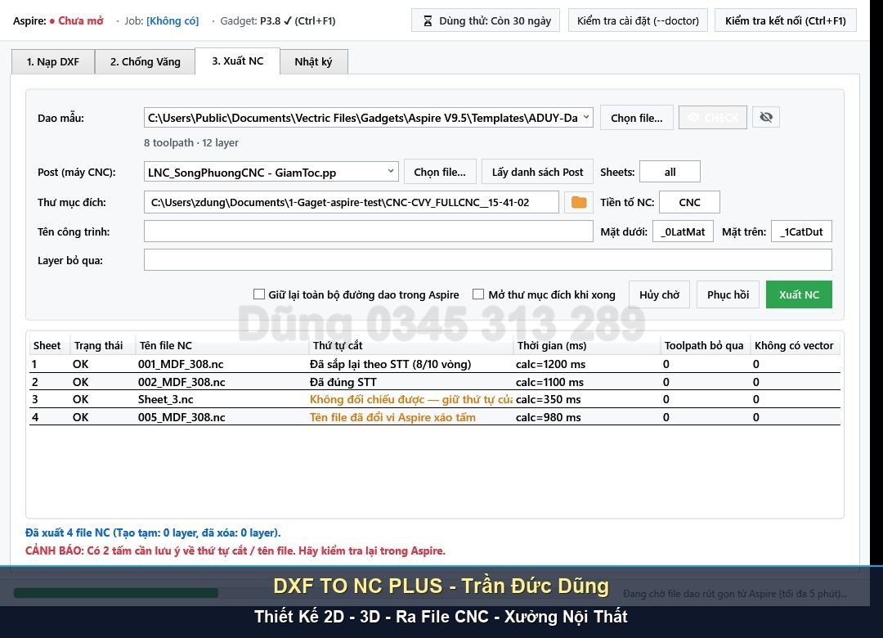Go to the 'Nhật ký' tab

[313, 62]
